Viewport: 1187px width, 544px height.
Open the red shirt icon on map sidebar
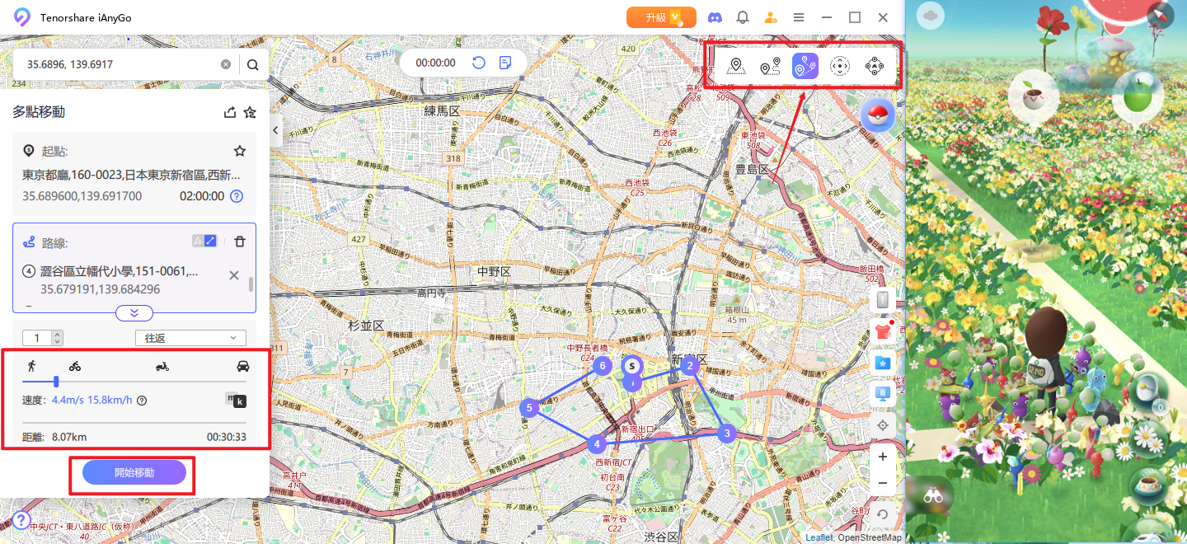pos(883,331)
